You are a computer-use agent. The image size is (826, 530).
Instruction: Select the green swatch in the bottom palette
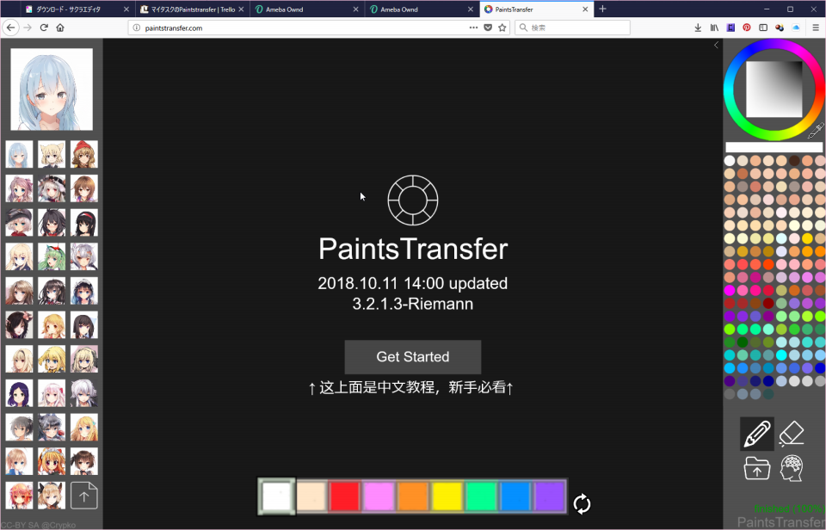coord(482,496)
